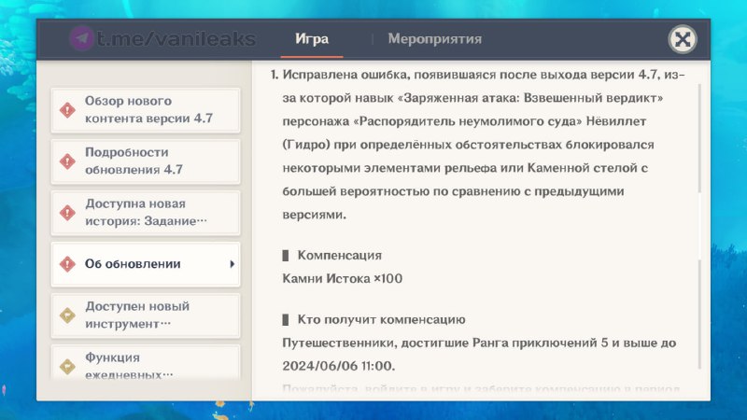
Task: Click the gold diamond icon beside Доступен новый инструмент
Action: [x=67, y=315]
